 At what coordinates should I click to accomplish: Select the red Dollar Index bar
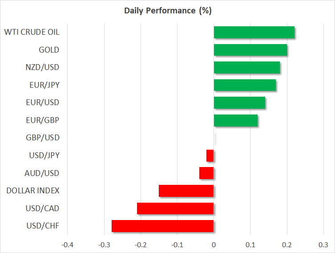pyautogui.click(x=186, y=191)
